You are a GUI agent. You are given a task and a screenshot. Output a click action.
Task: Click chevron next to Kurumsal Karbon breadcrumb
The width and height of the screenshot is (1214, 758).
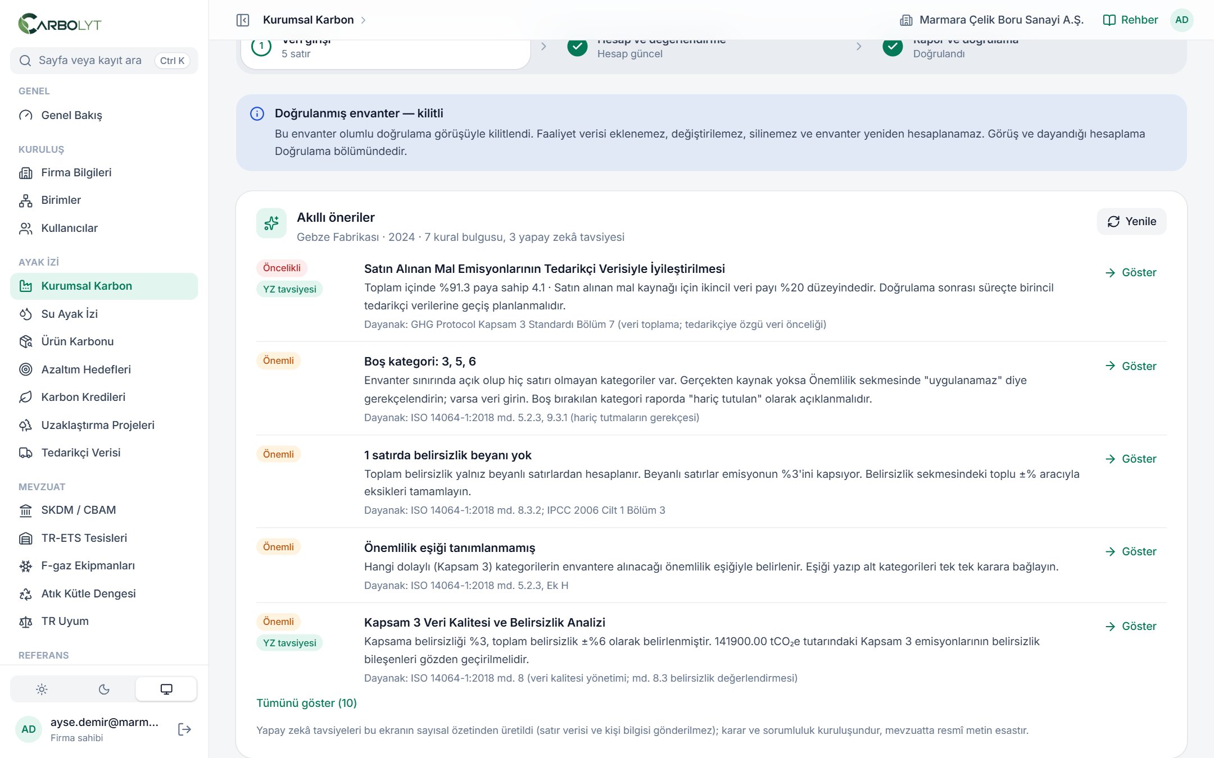[364, 20]
